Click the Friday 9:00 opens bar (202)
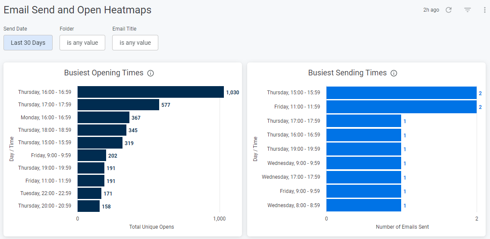Screen dimensions: 490x239 pos(92,155)
